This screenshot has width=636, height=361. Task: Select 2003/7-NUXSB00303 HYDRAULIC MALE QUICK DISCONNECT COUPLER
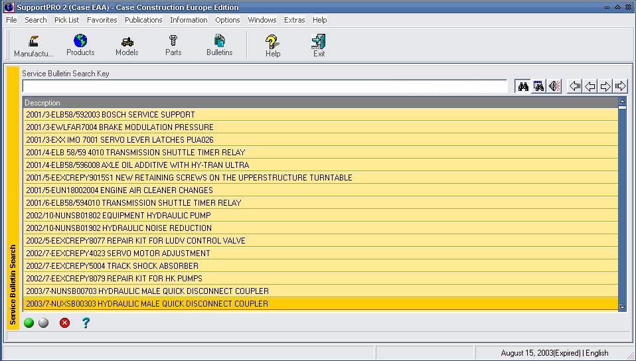321,303
